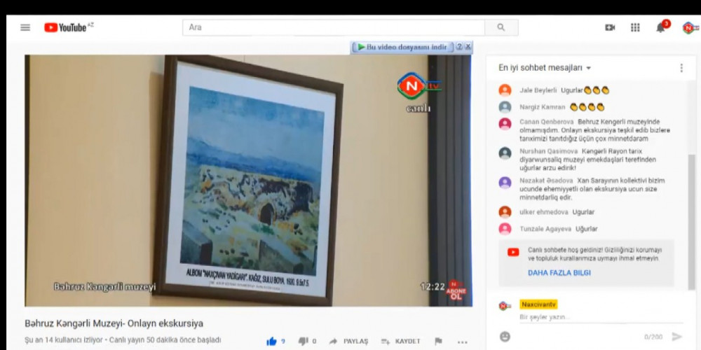The width and height of the screenshot is (701, 350).
Task: Open the account avatar menu
Action: coord(690,28)
